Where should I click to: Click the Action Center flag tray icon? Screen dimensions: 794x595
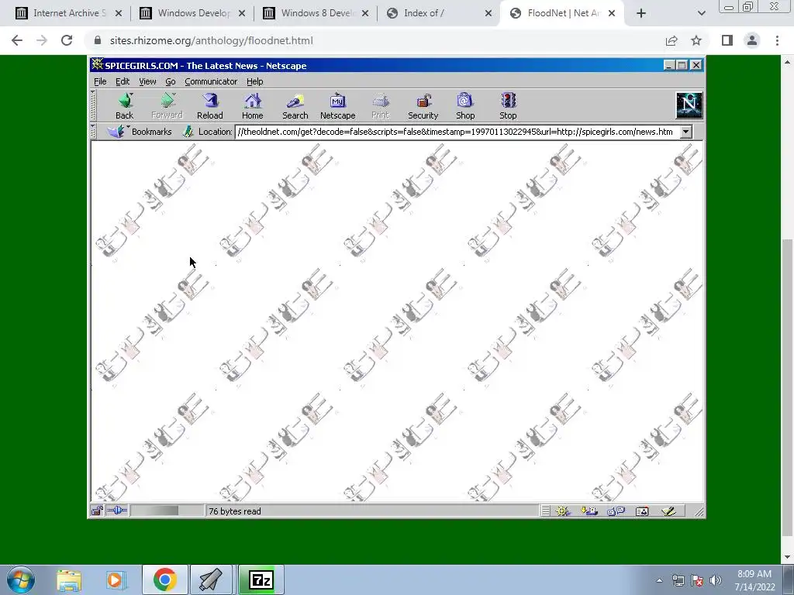click(697, 580)
